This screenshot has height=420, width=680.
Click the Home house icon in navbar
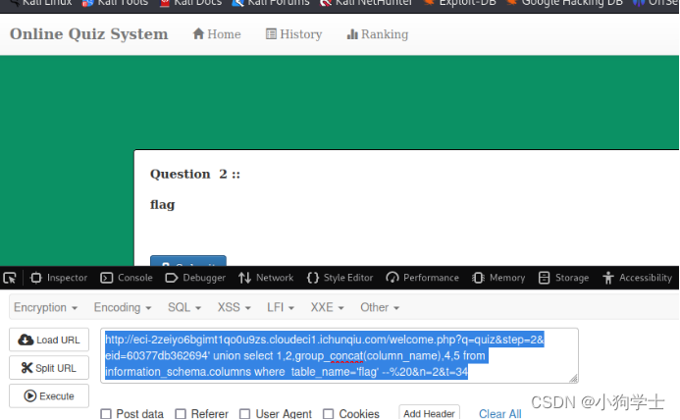(x=198, y=33)
